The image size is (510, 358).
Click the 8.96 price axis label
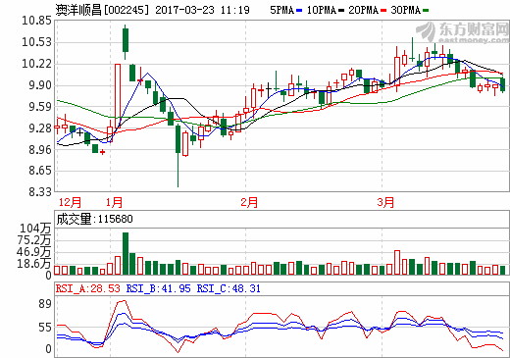(x=40, y=150)
